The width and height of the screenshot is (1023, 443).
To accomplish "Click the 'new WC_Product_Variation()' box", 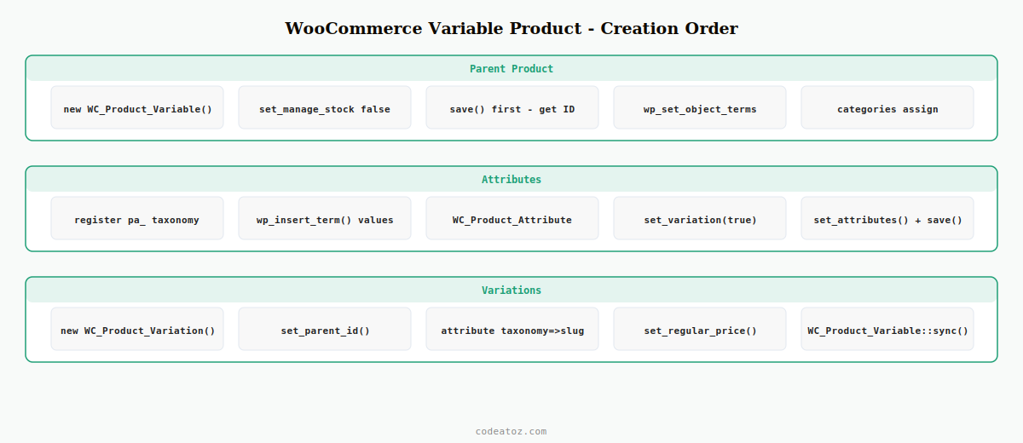I will pos(137,329).
